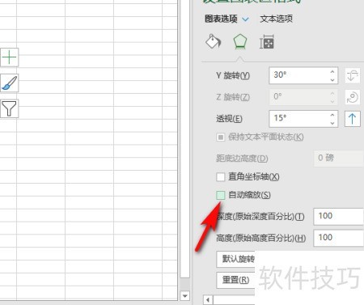The image size is (364, 305).
Task: Select the Fill & Line paint bucket tab
Action: pyautogui.click(x=213, y=41)
